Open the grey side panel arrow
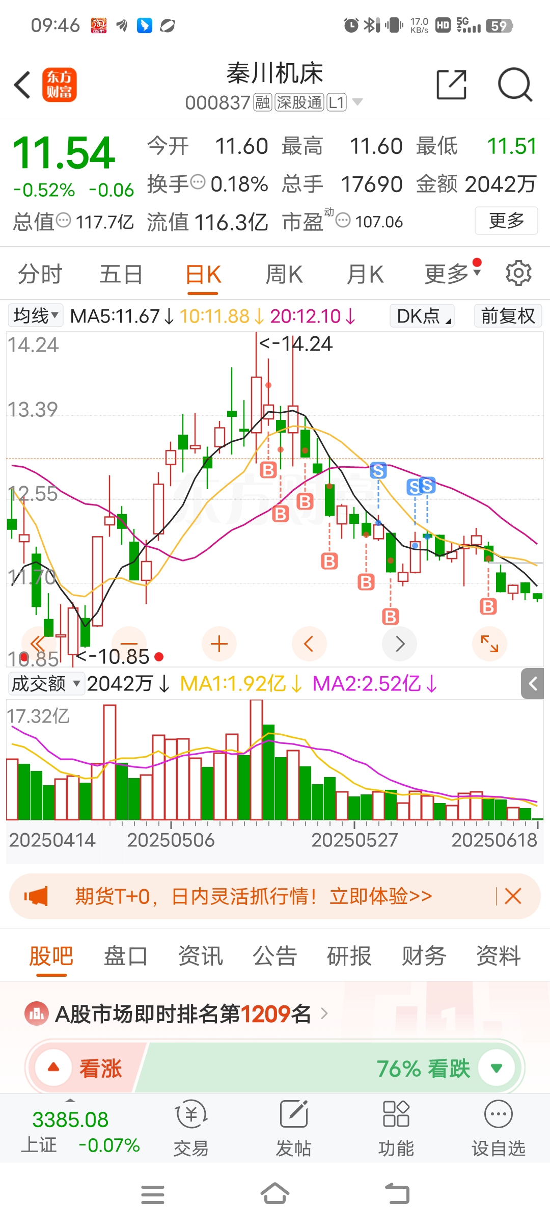Image resolution: width=550 pixels, height=1227 pixels. pyautogui.click(x=533, y=684)
